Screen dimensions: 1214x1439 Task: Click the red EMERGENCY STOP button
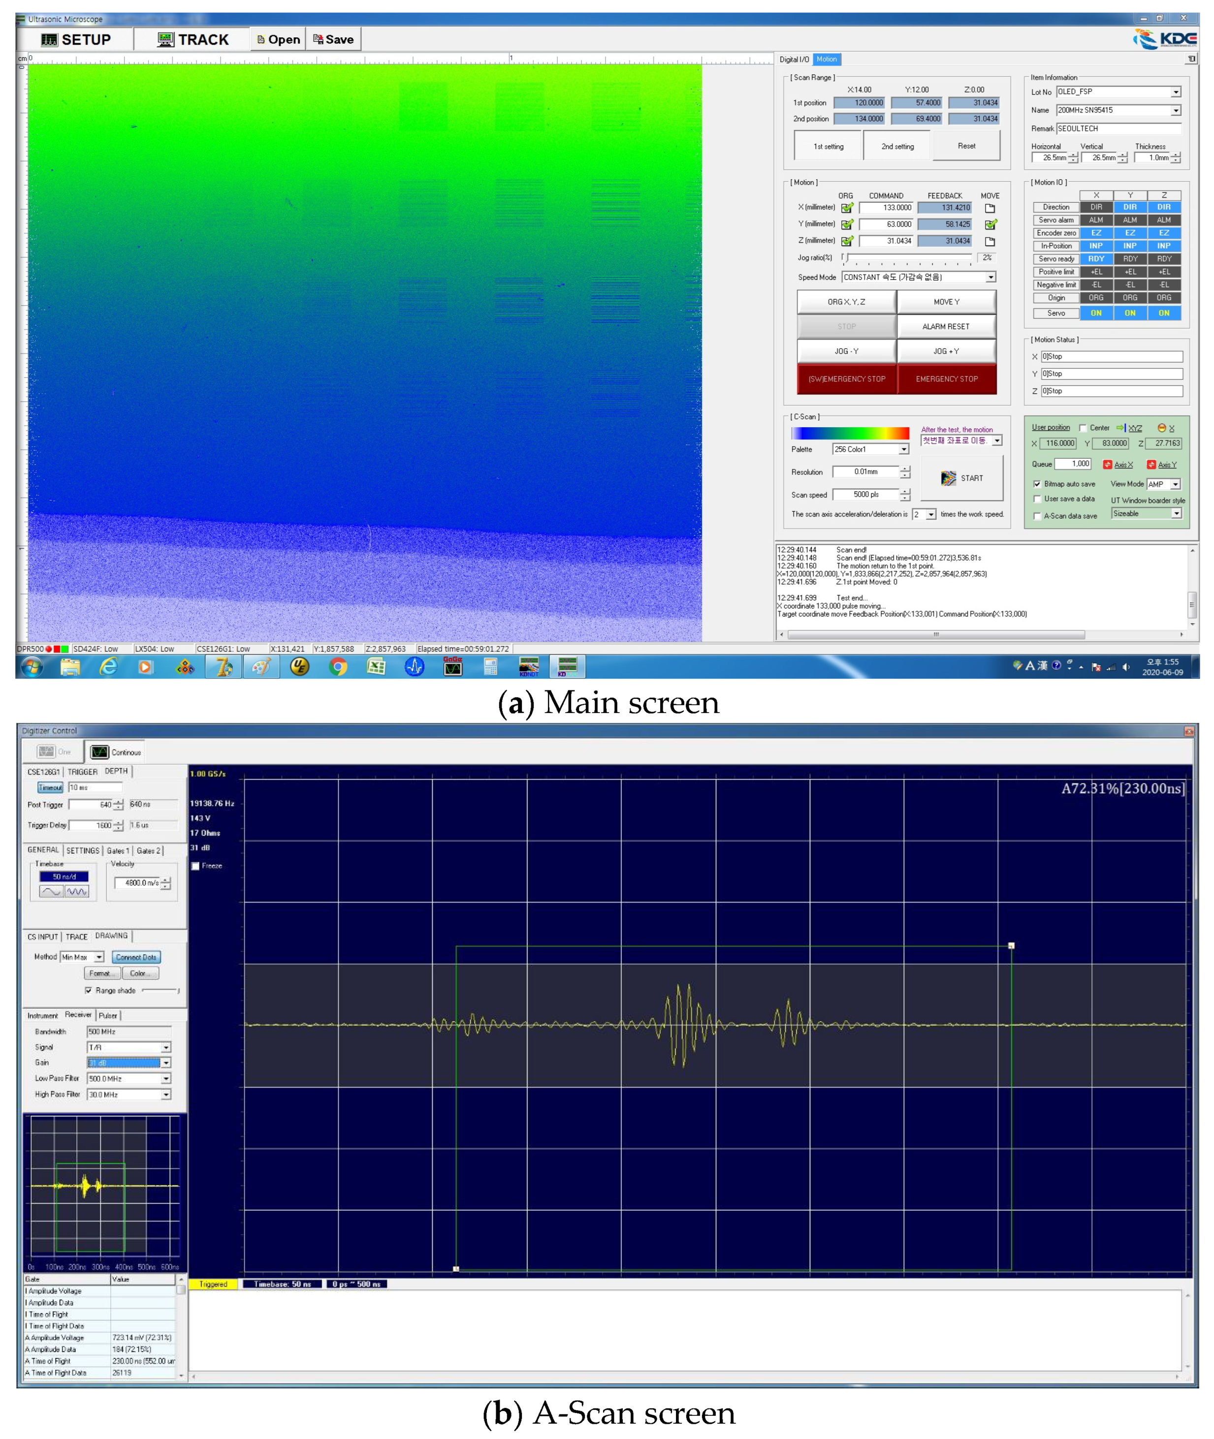tap(946, 379)
